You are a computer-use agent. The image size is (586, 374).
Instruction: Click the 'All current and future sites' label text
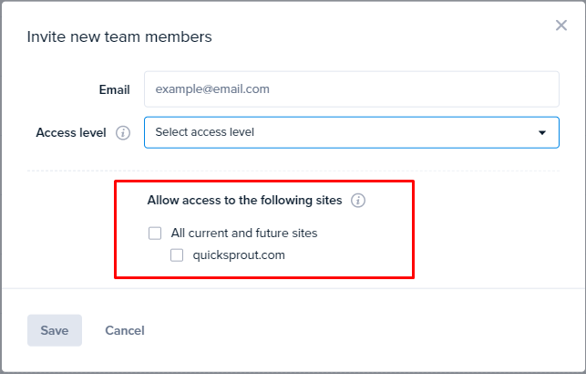pos(244,233)
